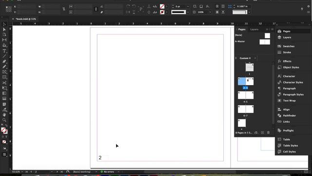Swap fill and stroke arrows
This screenshot has height=176, width=312.
point(6,126)
